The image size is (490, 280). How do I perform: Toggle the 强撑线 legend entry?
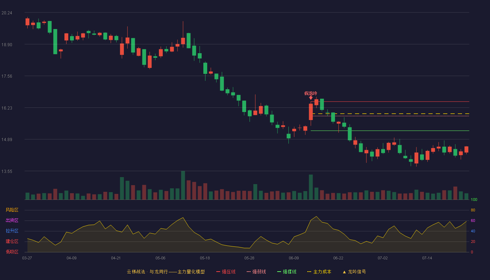point(287,272)
